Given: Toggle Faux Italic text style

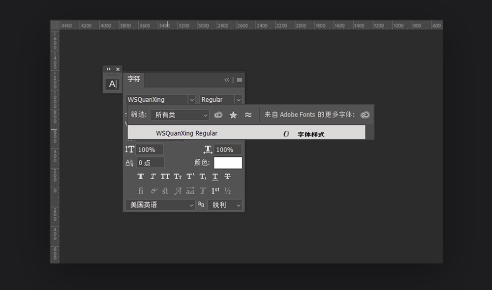Looking at the screenshot, I should coord(153,176).
